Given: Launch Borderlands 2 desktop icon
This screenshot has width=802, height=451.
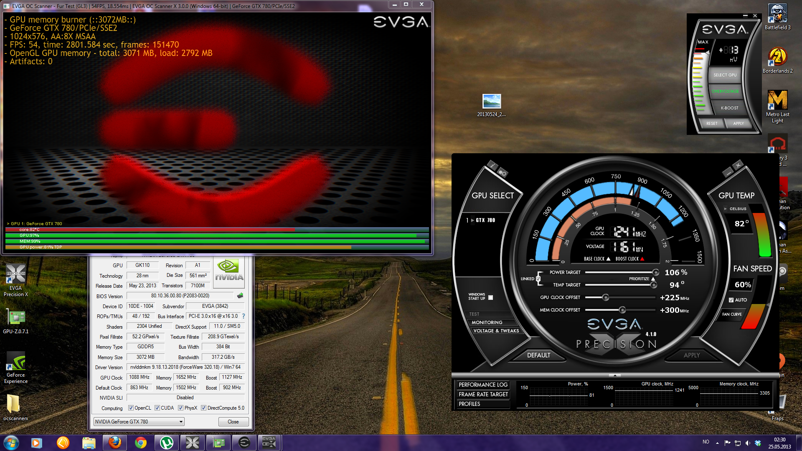Looking at the screenshot, I should 777,60.
